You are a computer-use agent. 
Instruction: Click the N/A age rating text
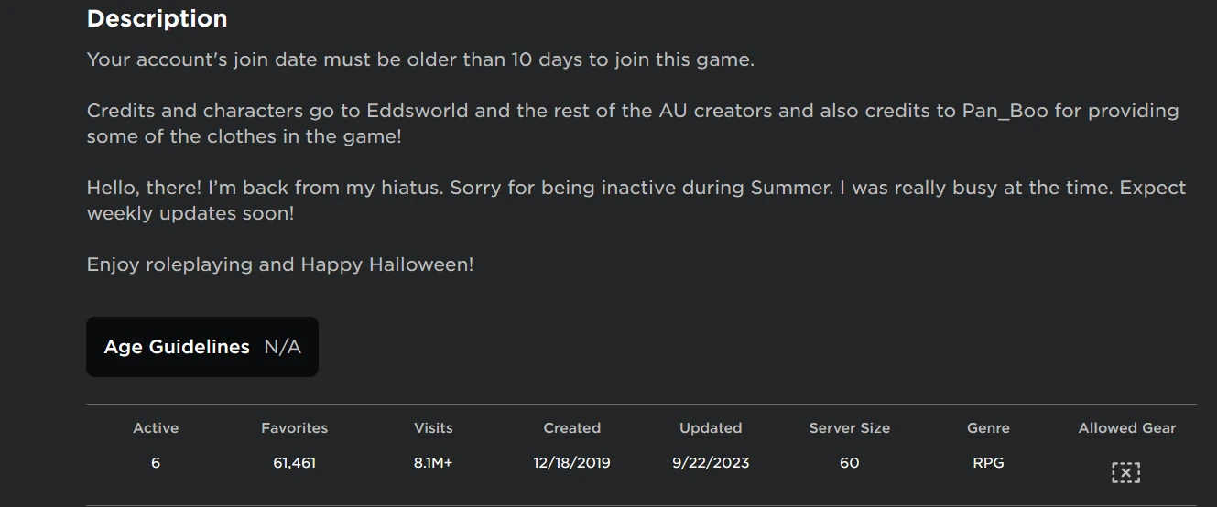282,347
